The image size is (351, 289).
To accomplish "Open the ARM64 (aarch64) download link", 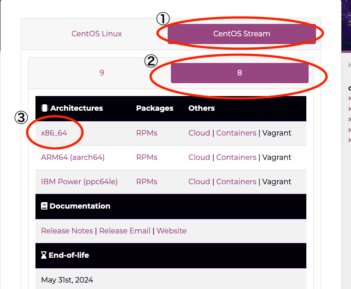I will (x=73, y=157).
